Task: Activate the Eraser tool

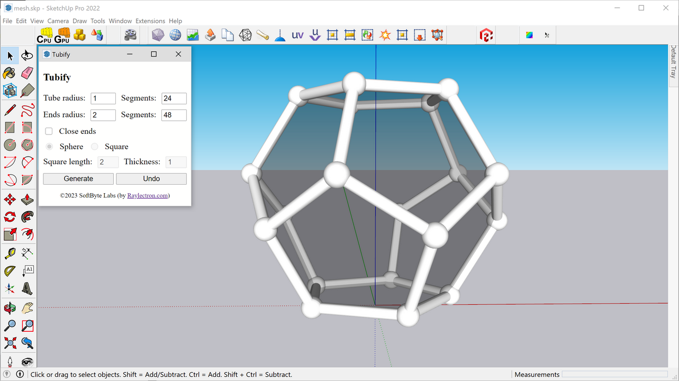Action: (x=27, y=73)
